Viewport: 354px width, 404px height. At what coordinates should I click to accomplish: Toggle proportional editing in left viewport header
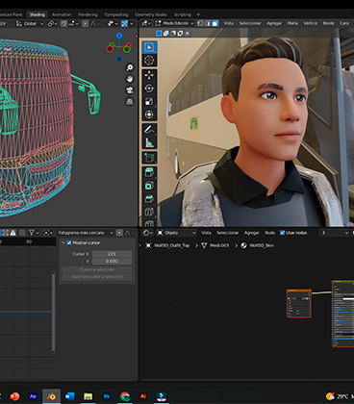[x=85, y=24]
